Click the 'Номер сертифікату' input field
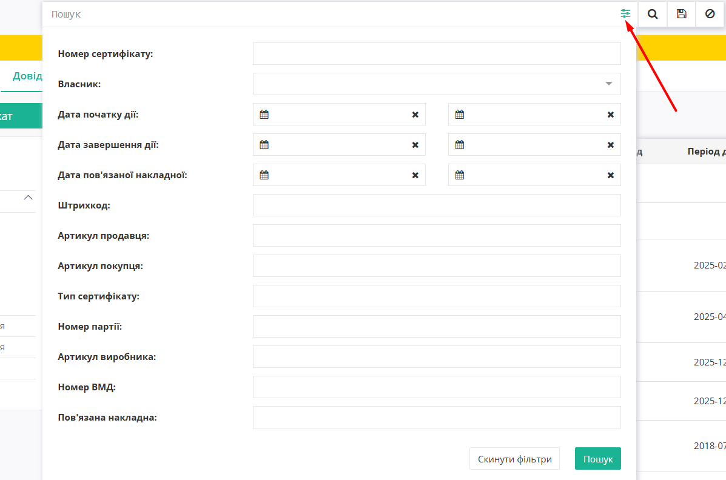Viewport: 726px width, 480px height. pyautogui.click(x=437, y=54)
